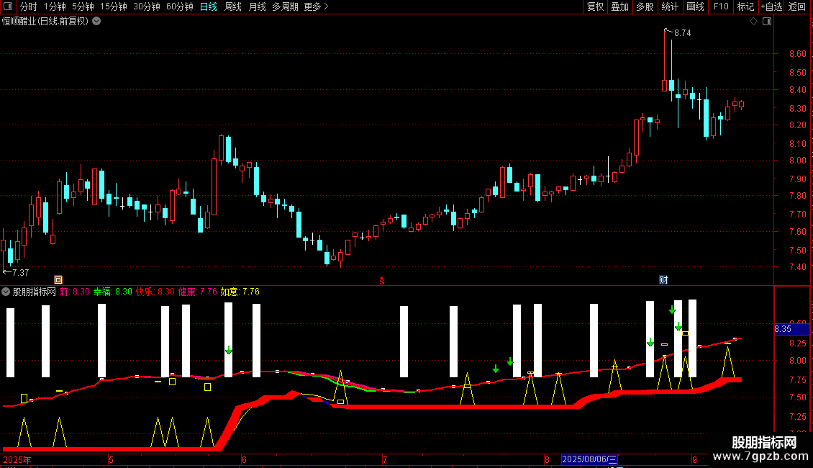
Task: Select the 分时 intraday tab
Action: 29,6
